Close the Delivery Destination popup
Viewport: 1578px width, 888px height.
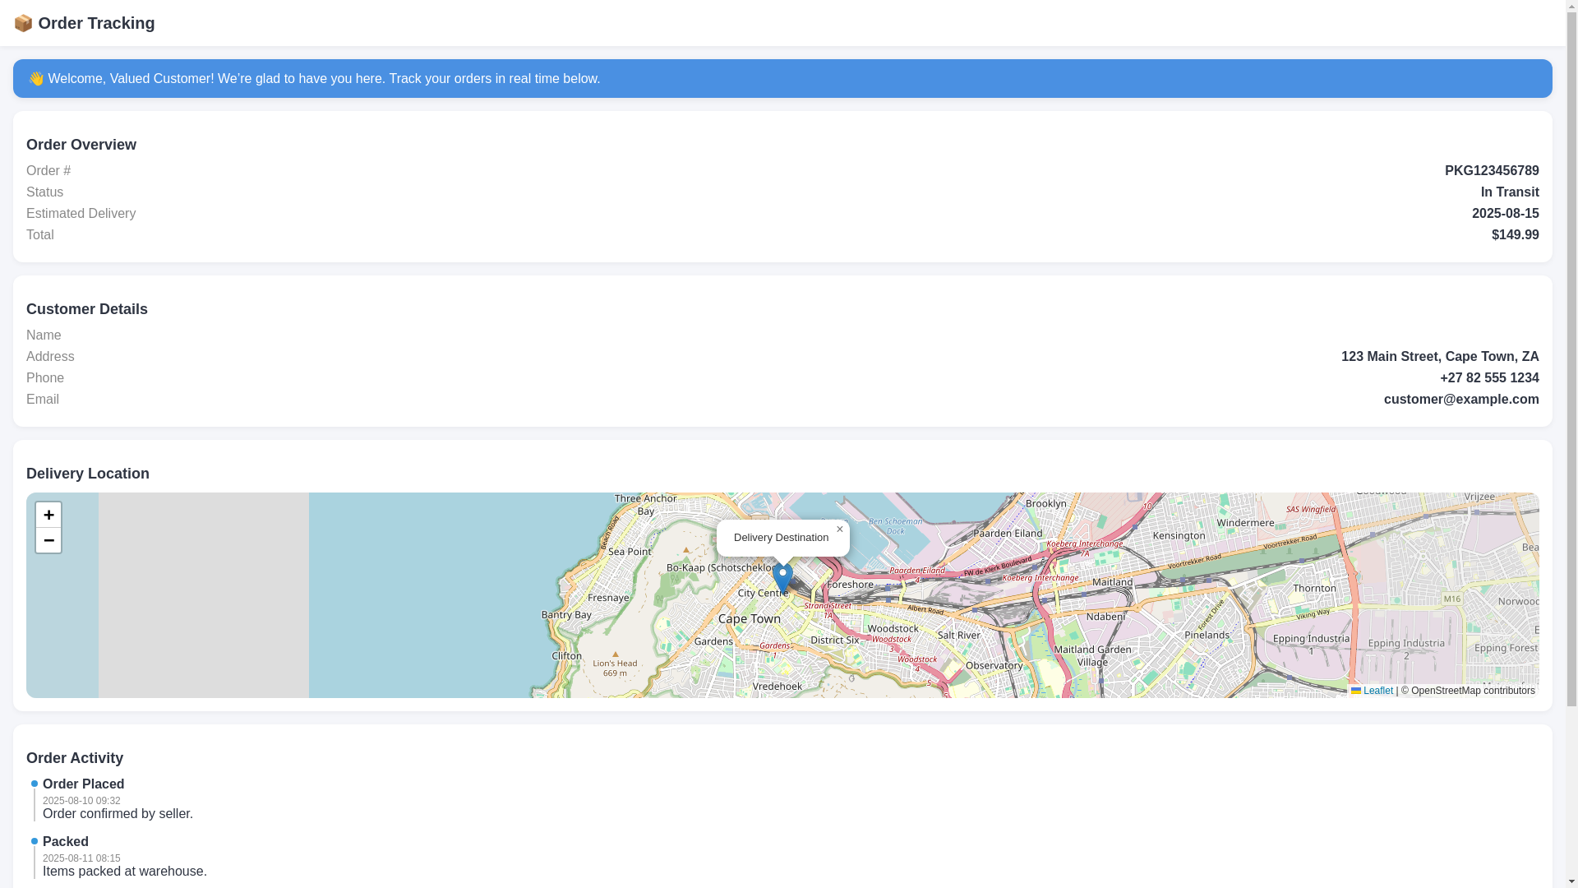tap(840, 530)
